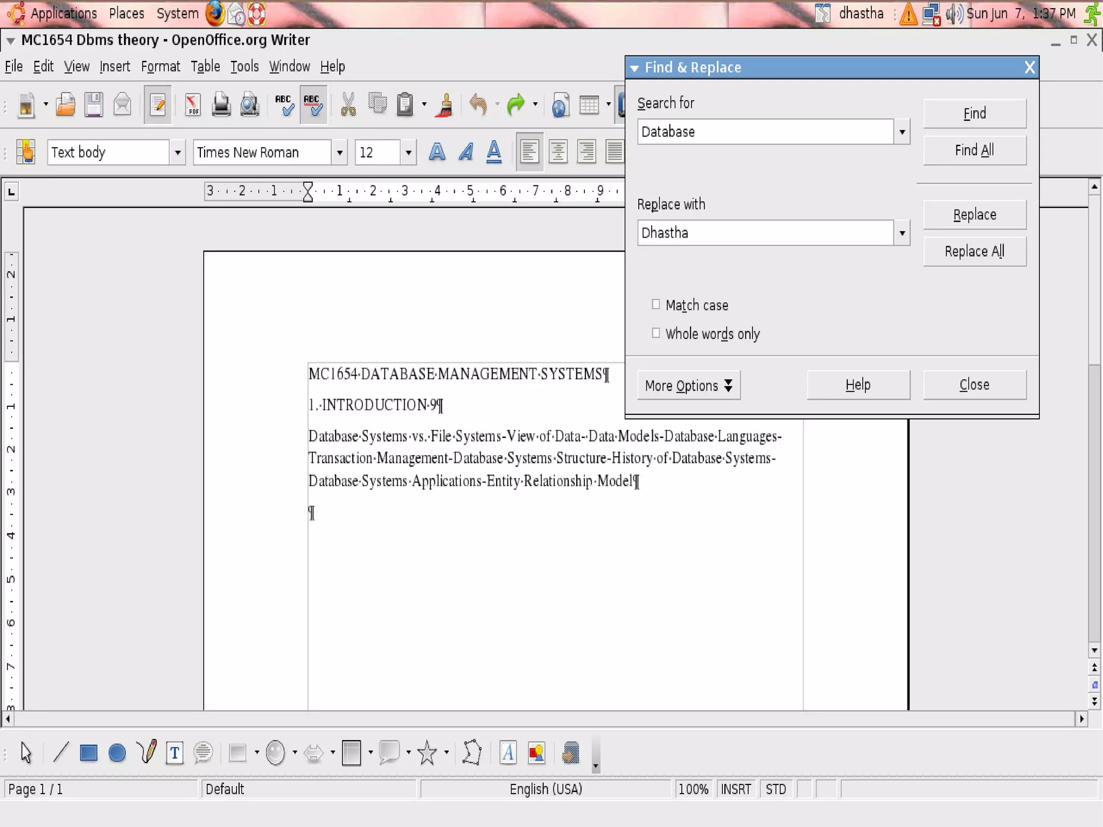Open a file with the Open icon

pos(65,105)
